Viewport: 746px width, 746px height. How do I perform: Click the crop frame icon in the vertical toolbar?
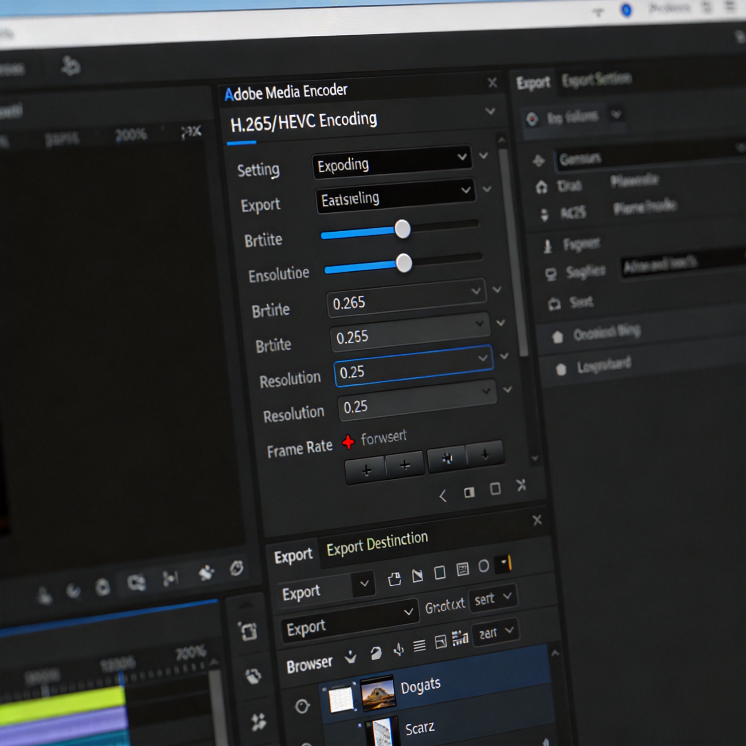[247, 631]
